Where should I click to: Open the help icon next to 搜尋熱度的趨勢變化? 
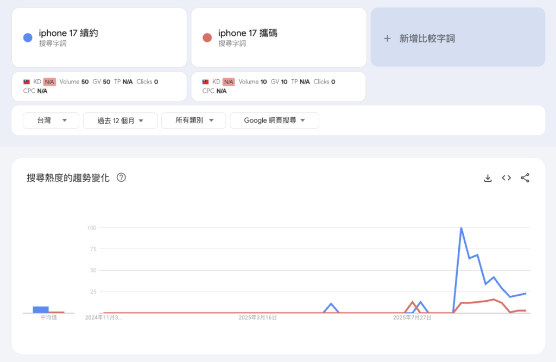121,177
